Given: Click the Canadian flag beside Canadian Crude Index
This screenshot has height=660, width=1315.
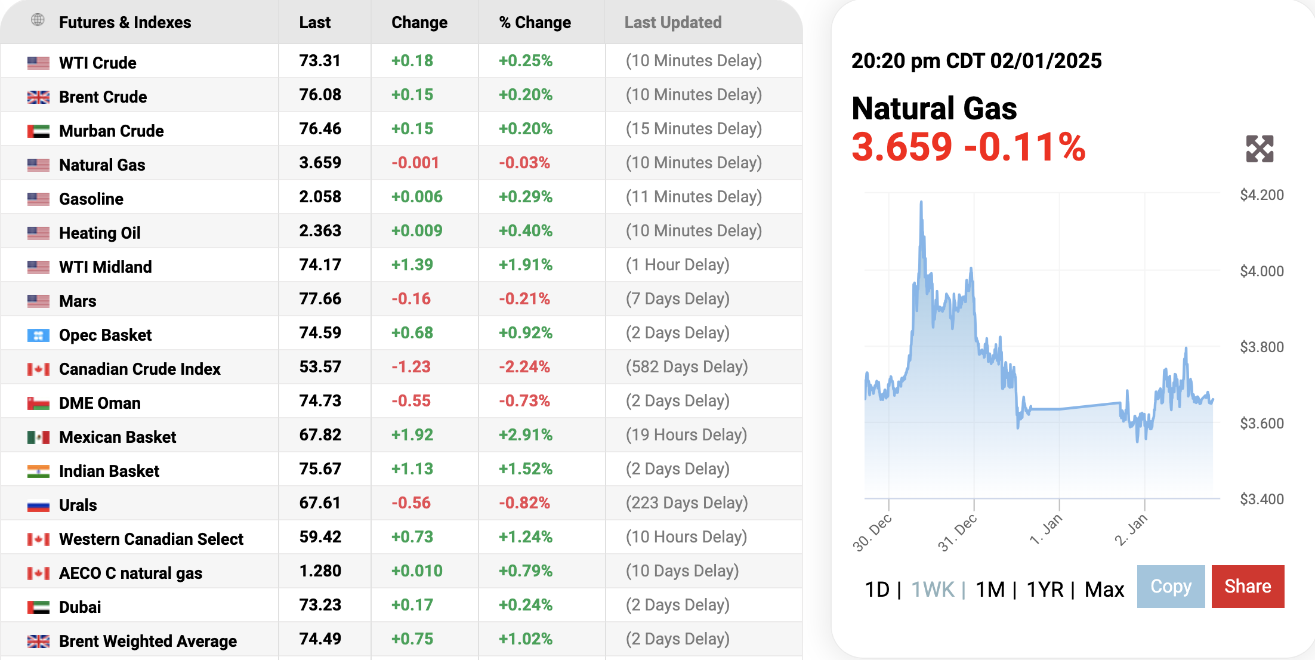Looking at the screenshot, I should click(38, 369).
